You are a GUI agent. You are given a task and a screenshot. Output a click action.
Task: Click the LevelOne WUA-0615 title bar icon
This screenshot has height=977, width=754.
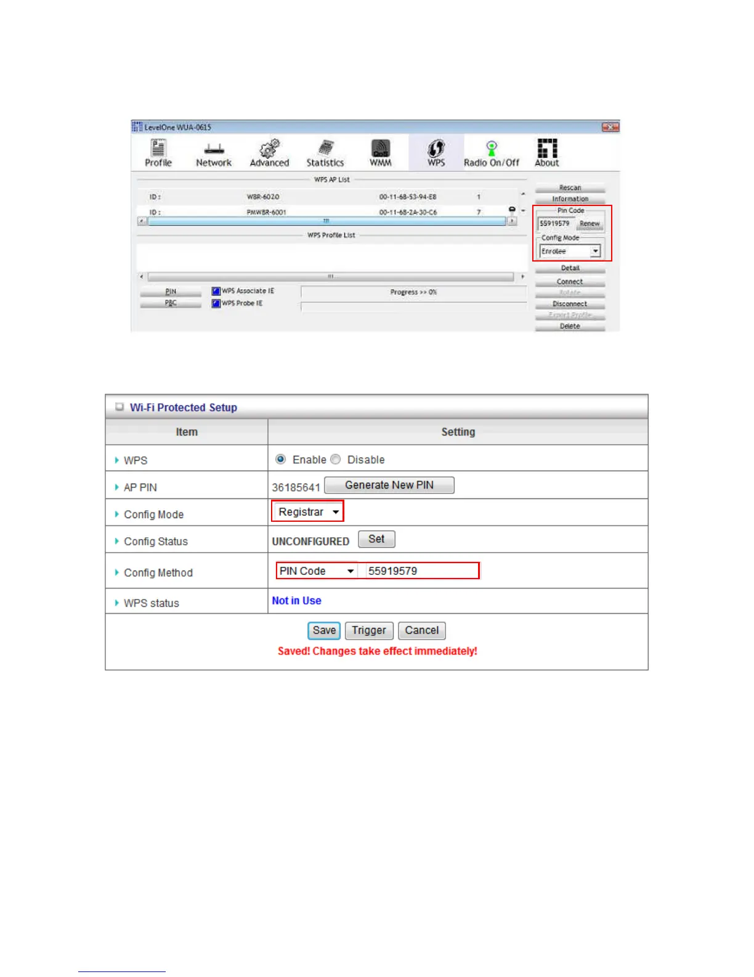click(x=137, y=127)
